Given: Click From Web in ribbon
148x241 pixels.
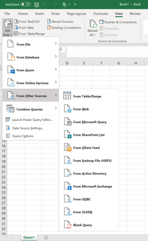Looking at the screenshot, I should [x=24, y=28].
